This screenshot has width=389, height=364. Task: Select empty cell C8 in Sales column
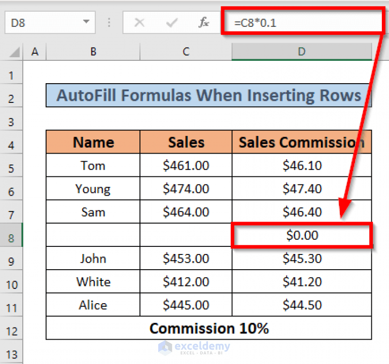[x=186, y=235]
